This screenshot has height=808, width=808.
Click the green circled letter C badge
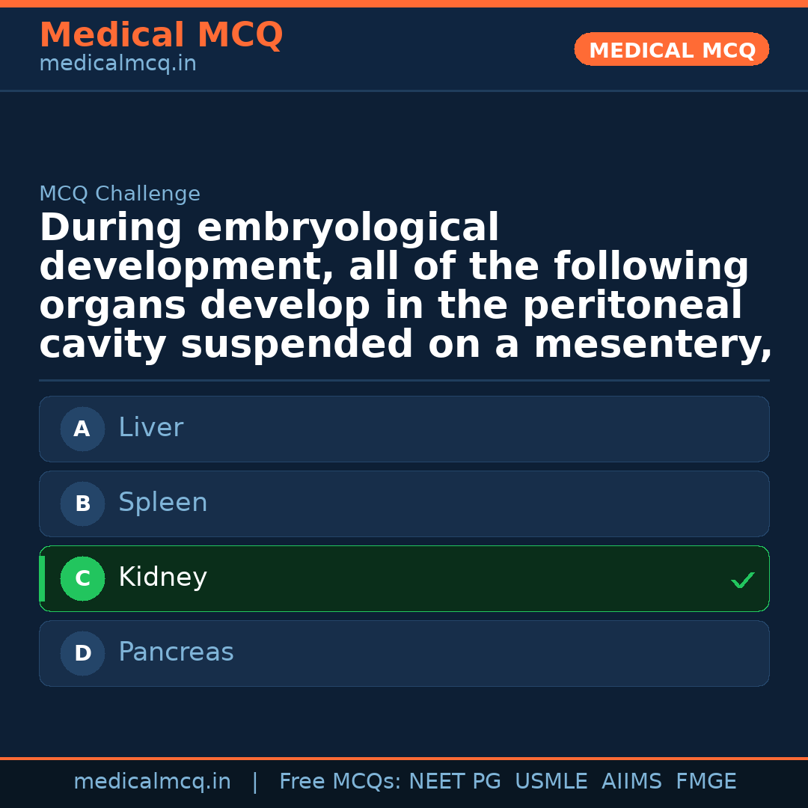[x=82, y=578]
